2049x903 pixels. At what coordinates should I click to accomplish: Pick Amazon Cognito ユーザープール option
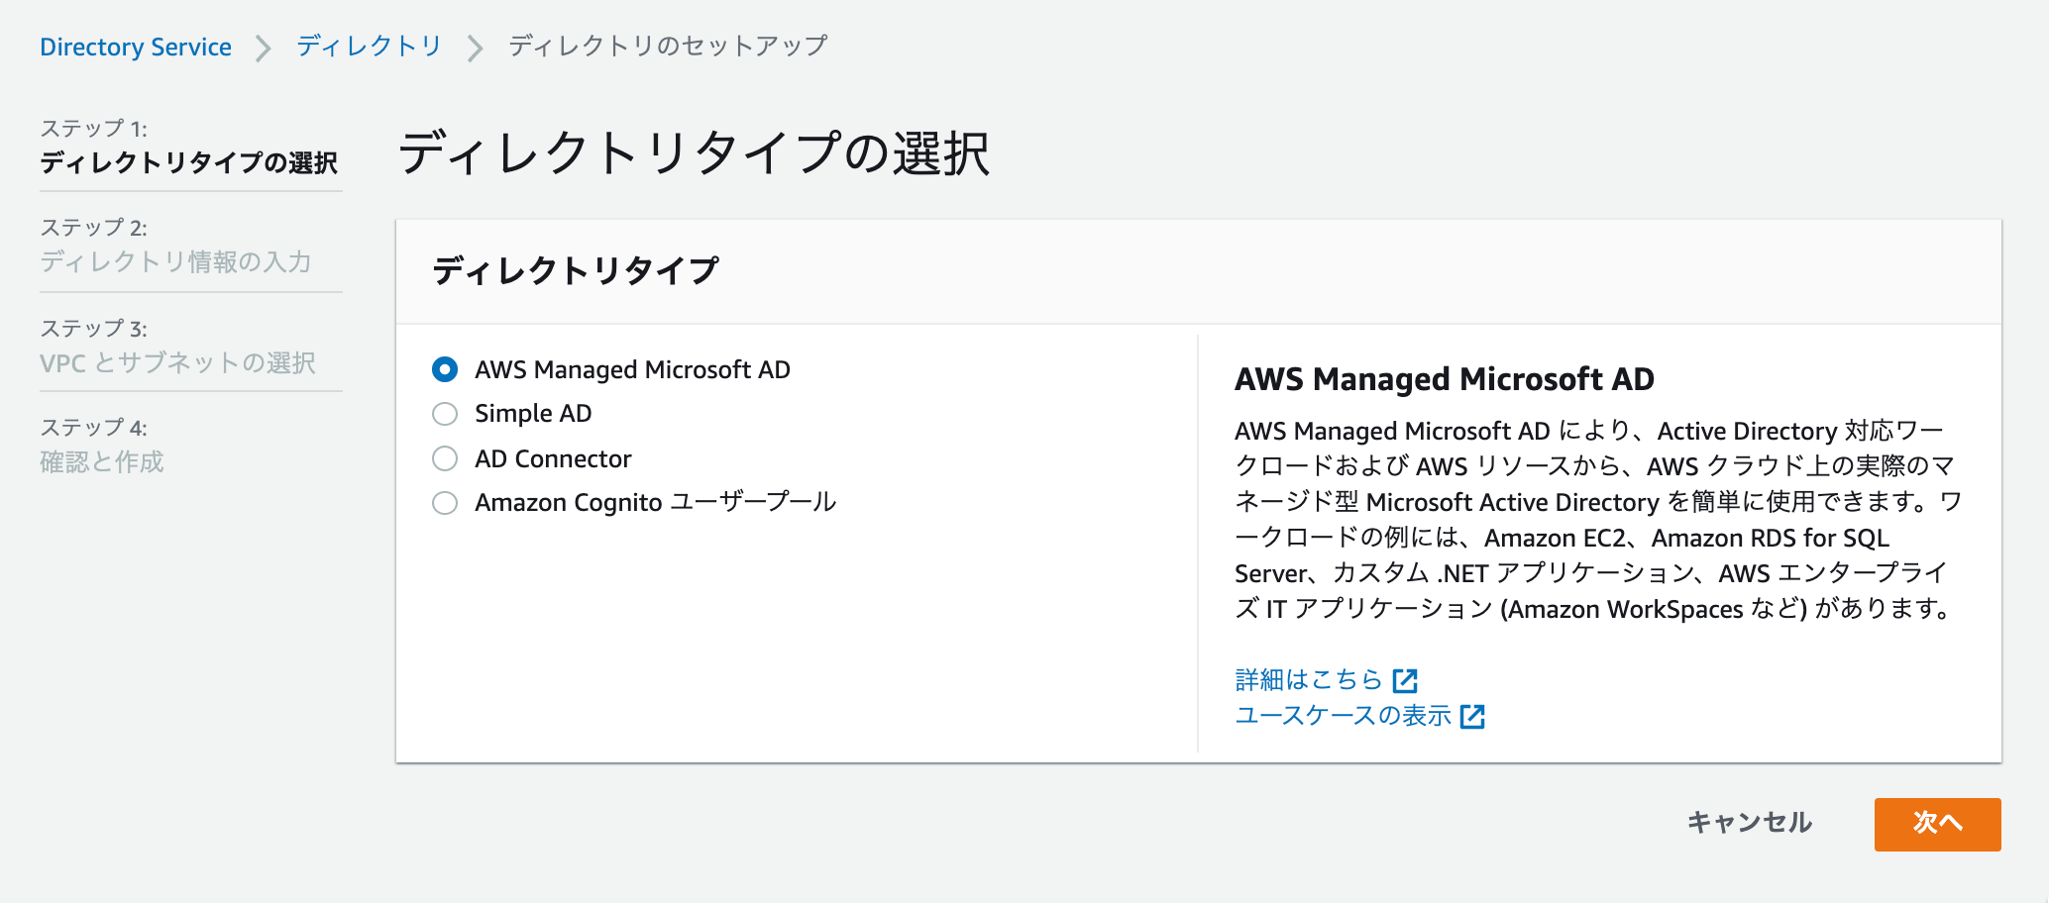click(445, 503)
